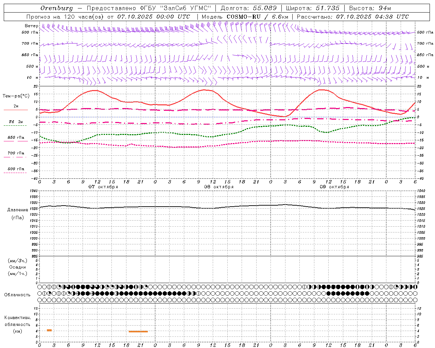Click the '700 гПа' temperature legend entry
435x348 pixels.
coord(16,153)
